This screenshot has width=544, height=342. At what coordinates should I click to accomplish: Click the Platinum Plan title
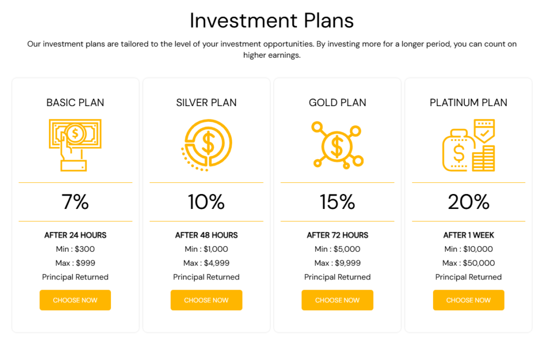coord(468,102)
